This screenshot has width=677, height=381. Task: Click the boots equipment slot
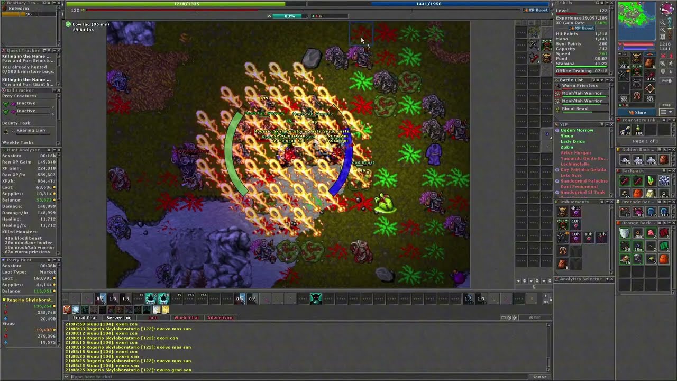click(637, 95)
